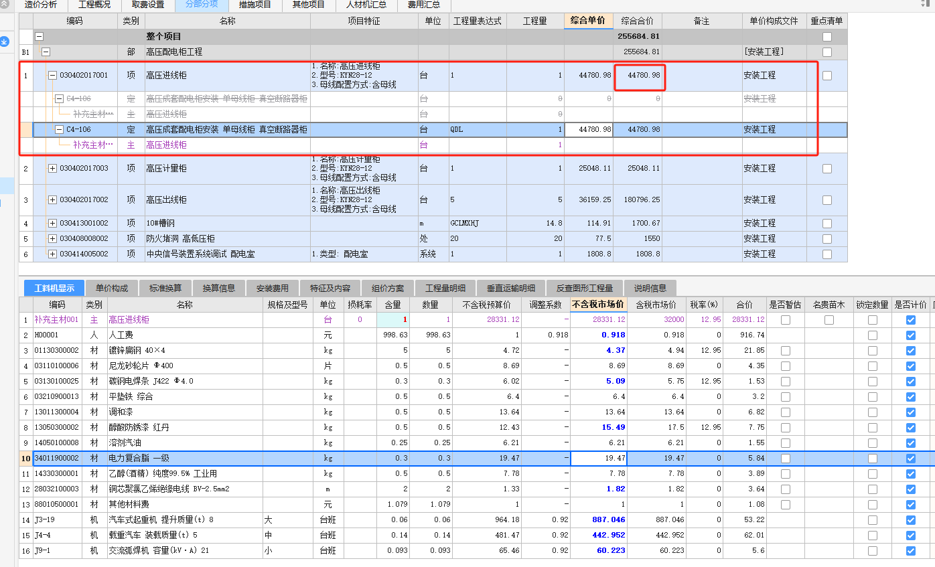Click the 汽车式起重机 machine row name
Screen dimensions: 935x567
(161, 520)
